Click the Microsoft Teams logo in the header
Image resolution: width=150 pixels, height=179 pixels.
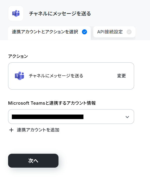tap(16, 13)
